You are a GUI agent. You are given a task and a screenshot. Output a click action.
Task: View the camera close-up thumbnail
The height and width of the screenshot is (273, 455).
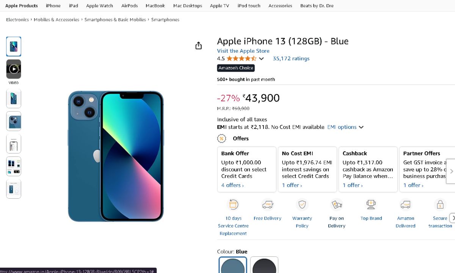(x=14, y=121)
